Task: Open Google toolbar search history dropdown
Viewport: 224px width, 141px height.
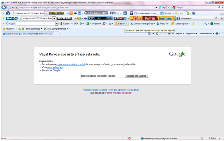Action: click(x=57, y=23)
